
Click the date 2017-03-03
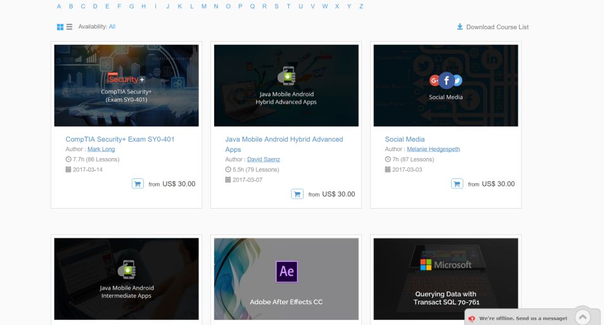pyautogui.click(x=407, y=170)
